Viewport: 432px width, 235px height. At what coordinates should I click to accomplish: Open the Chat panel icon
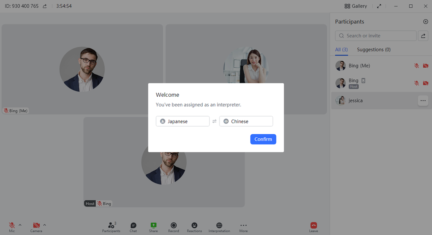133,226
